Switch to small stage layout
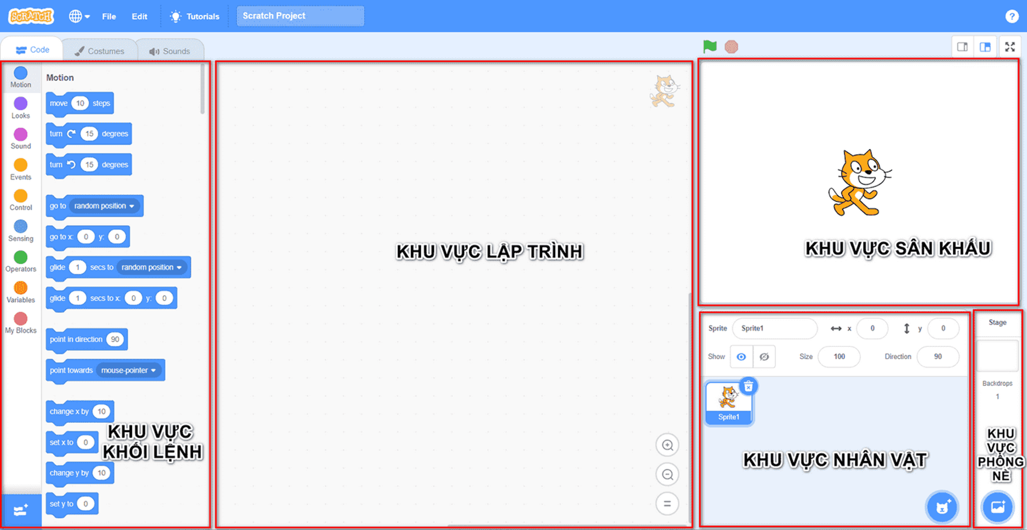Image resolution: width=1027 pixels, height=530 pixels. tap(963, 47)
